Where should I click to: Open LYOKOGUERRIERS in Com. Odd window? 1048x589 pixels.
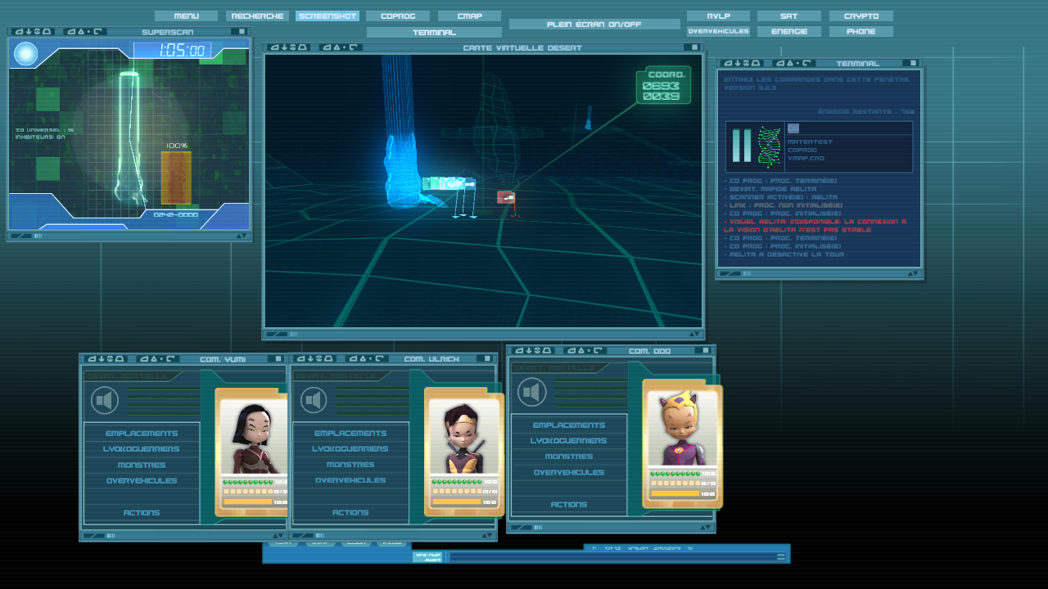point(569,441)
